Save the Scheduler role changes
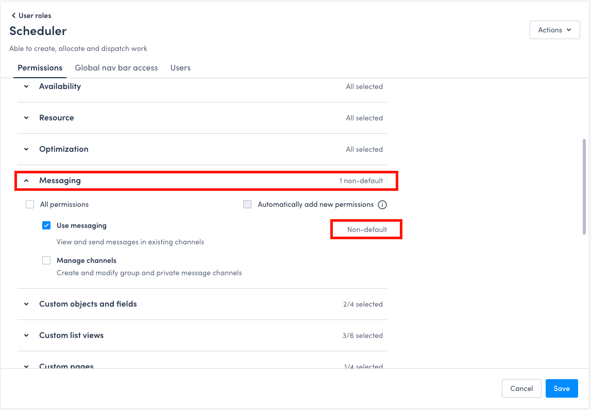Screen dimensions: 591x410 (562, 388)
